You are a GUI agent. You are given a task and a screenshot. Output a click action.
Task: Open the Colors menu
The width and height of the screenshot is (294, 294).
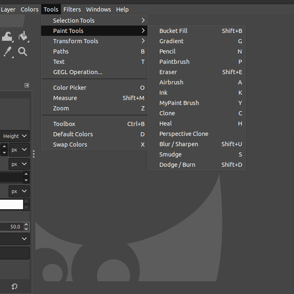point(29,9)
